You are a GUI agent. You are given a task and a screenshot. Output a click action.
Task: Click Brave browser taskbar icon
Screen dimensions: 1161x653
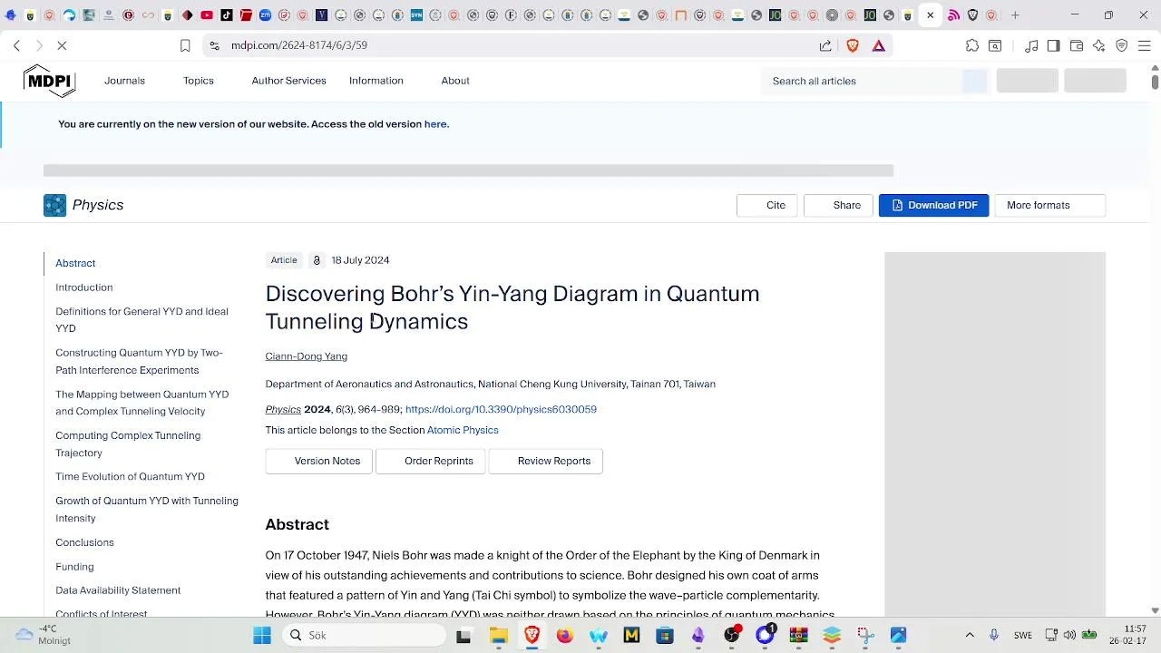click(x=532, y=636)
